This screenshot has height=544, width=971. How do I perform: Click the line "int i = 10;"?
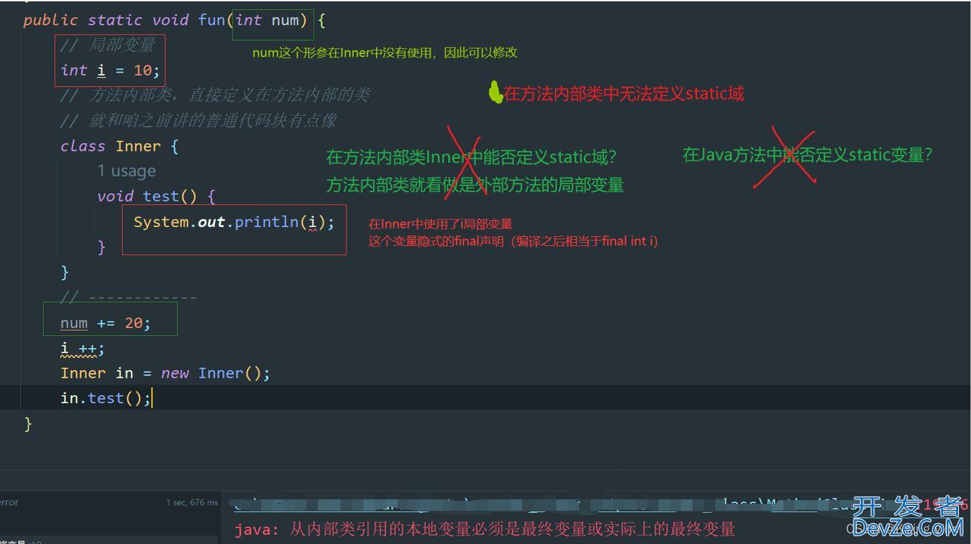(110, 70)
